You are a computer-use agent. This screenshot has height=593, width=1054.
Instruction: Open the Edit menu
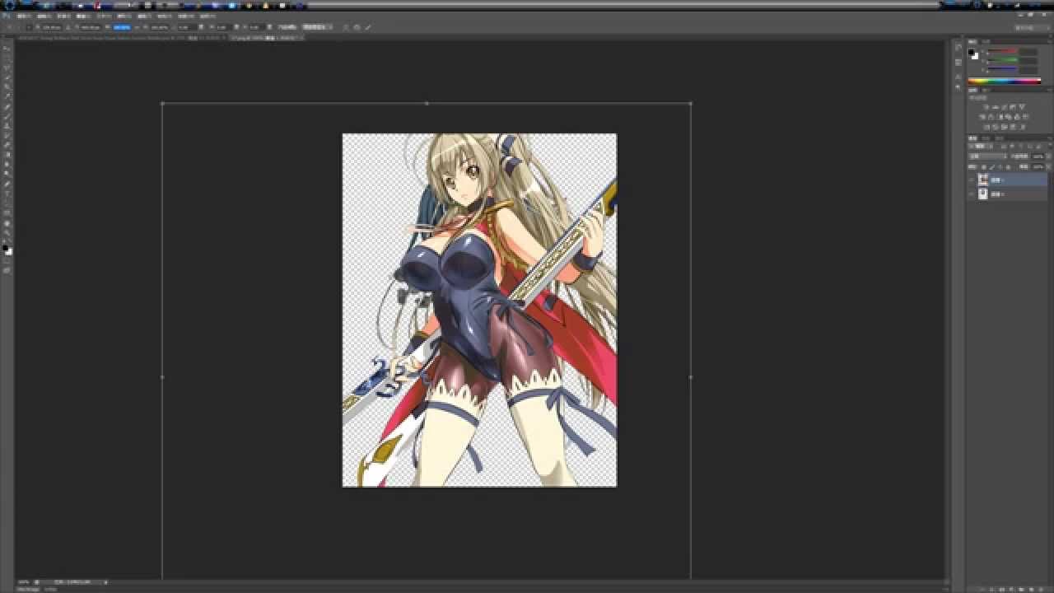click(44, 16)
